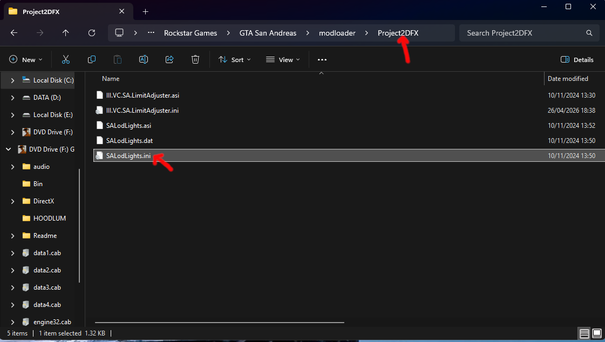Expand Local Disk (C:) tree node
Viewport: 605px width, 342px height.
pyautogui.click(x=12, y=80)
